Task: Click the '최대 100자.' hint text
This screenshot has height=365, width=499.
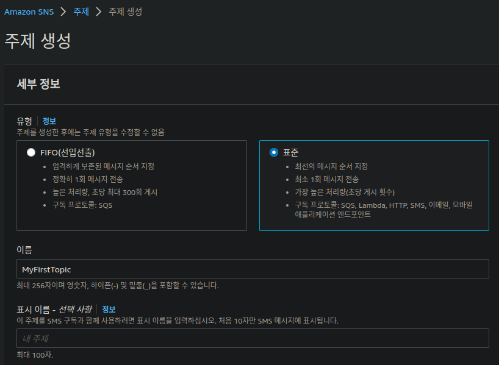Action: click(35, 355)
